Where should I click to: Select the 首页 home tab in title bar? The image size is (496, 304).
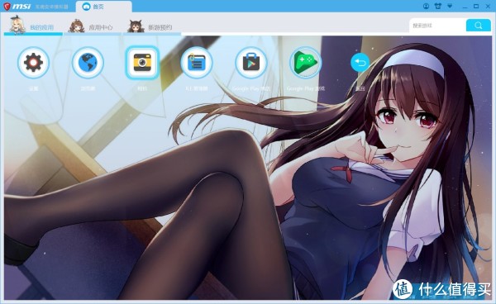pos(104,7)
